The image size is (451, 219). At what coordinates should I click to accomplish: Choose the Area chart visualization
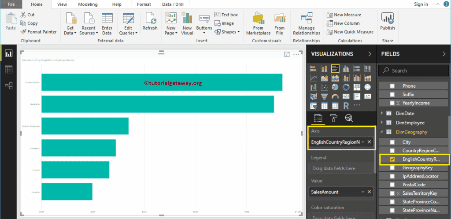tap(325, 78)
